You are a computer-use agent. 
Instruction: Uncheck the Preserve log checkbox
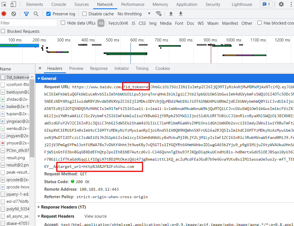coord(49,14)
